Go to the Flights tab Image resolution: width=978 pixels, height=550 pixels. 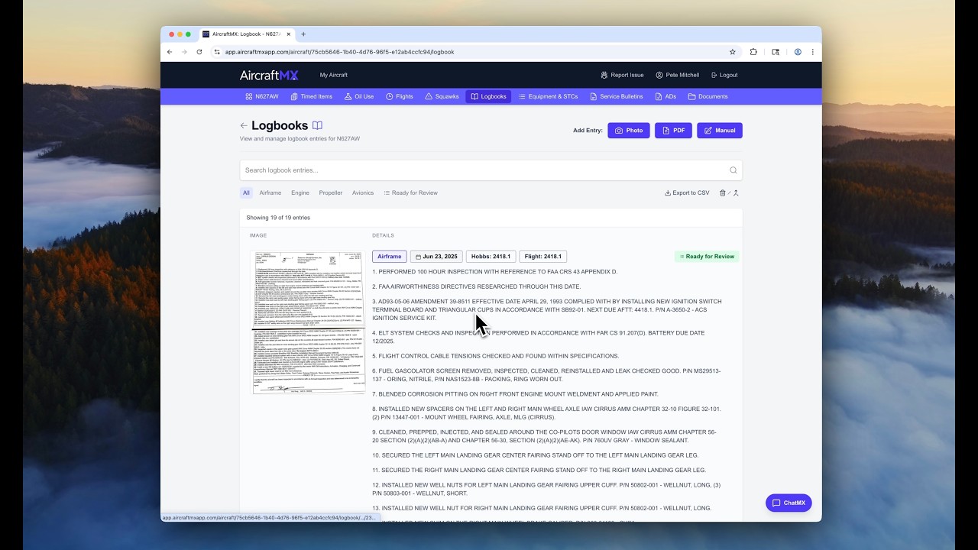400,96
